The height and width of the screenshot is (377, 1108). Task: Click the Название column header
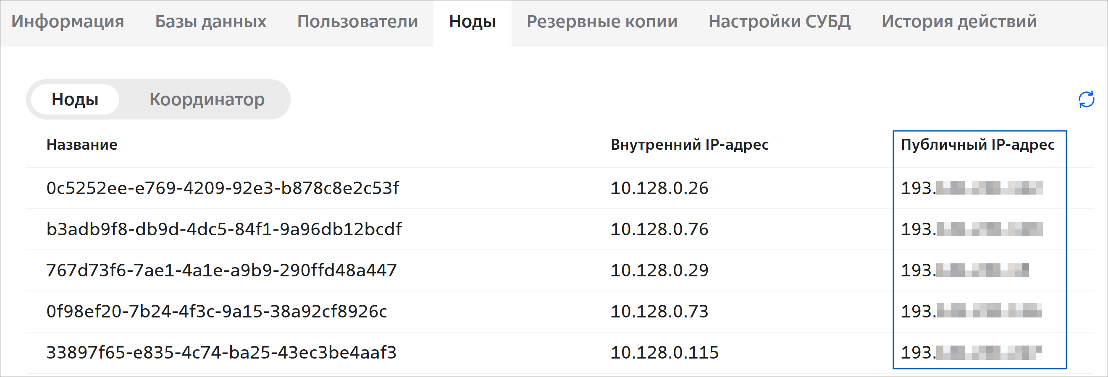pos(82,145)
